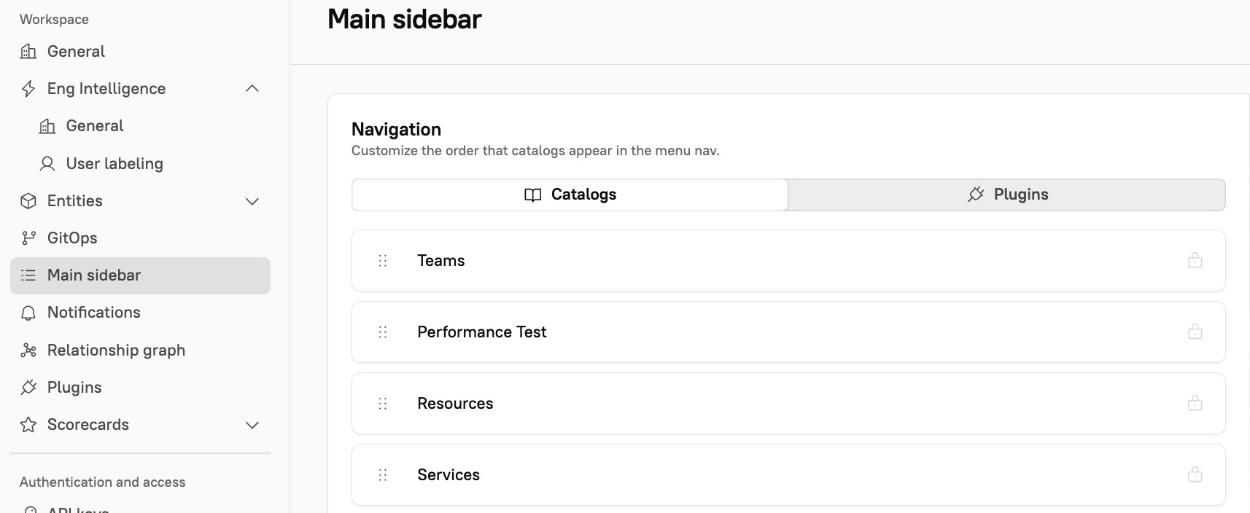Click the User labeling person icon
This screenshot has height=513, width=1250.
(47, 164)
